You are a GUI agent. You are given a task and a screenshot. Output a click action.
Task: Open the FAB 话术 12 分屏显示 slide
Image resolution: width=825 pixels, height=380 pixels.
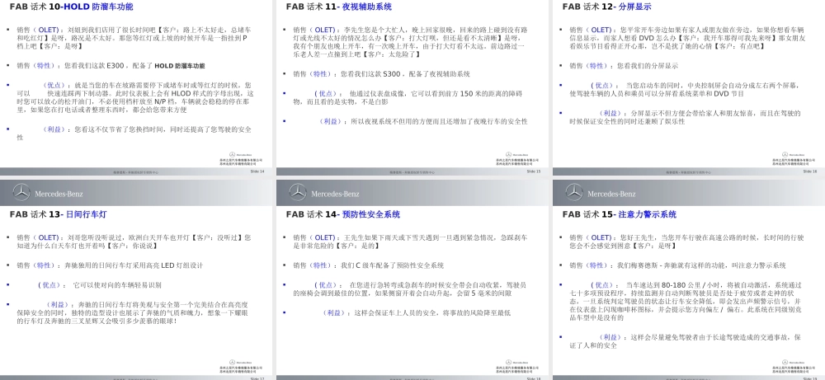click(x=689, y=87)
